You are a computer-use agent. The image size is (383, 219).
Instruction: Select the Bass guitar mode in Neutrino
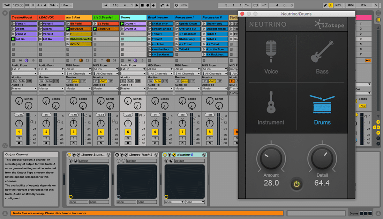point(322,51)
